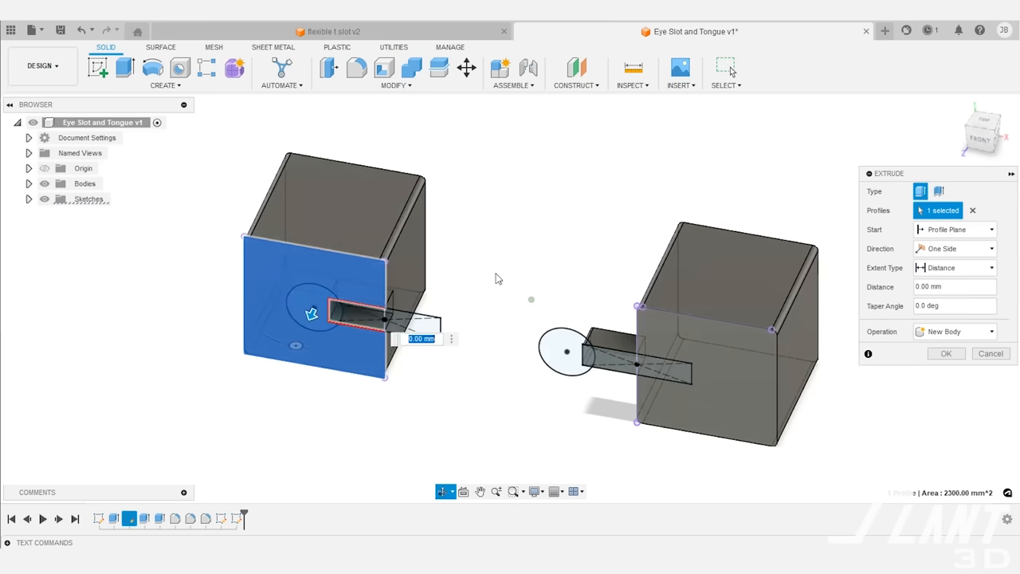This screenshot has width=1020, height=574.
Task: Hide the Sketches folder in the browser
Action: tap(45, 199)
